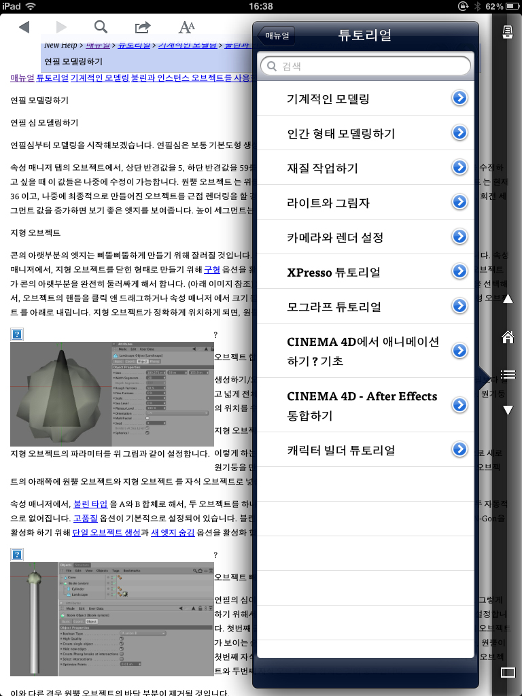Tap the fullscreen rectangle icon
522x696 pixels.
508,672
